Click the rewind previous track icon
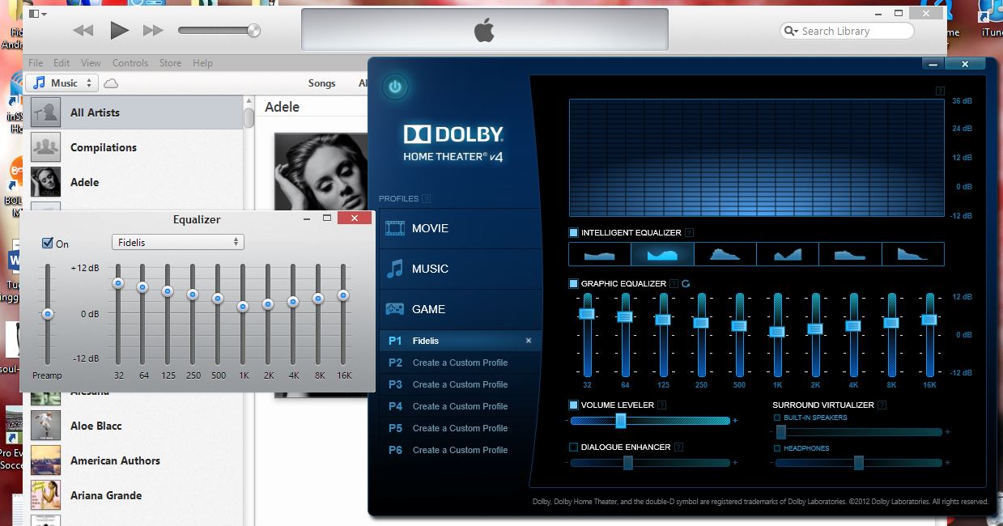Viewport: 1003px width, 526px height. click(x=83, y=31)
